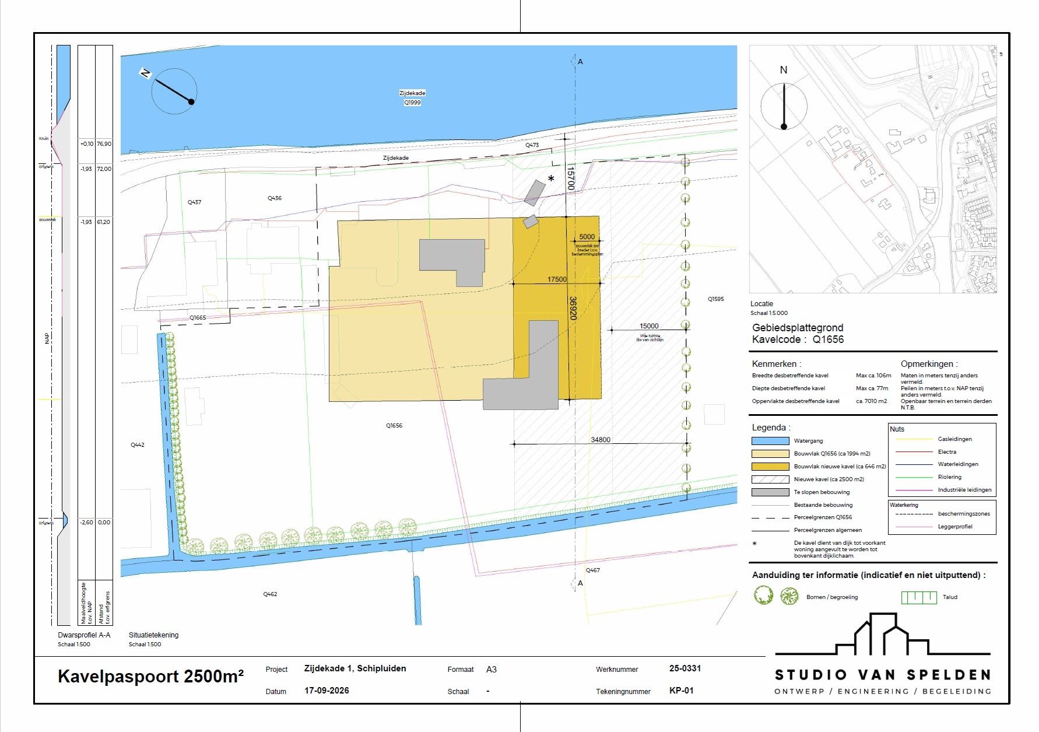Click parcel label Q437
The height and width of the screenshot is (732, 1039).
click(x=194, y=202)
